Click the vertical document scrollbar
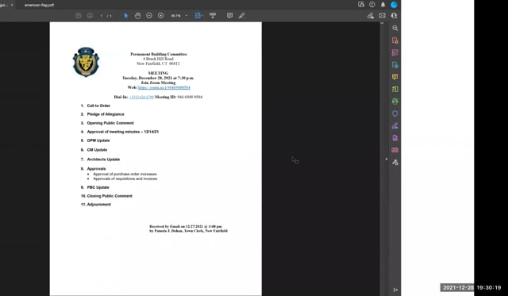 tap(382, 159)
